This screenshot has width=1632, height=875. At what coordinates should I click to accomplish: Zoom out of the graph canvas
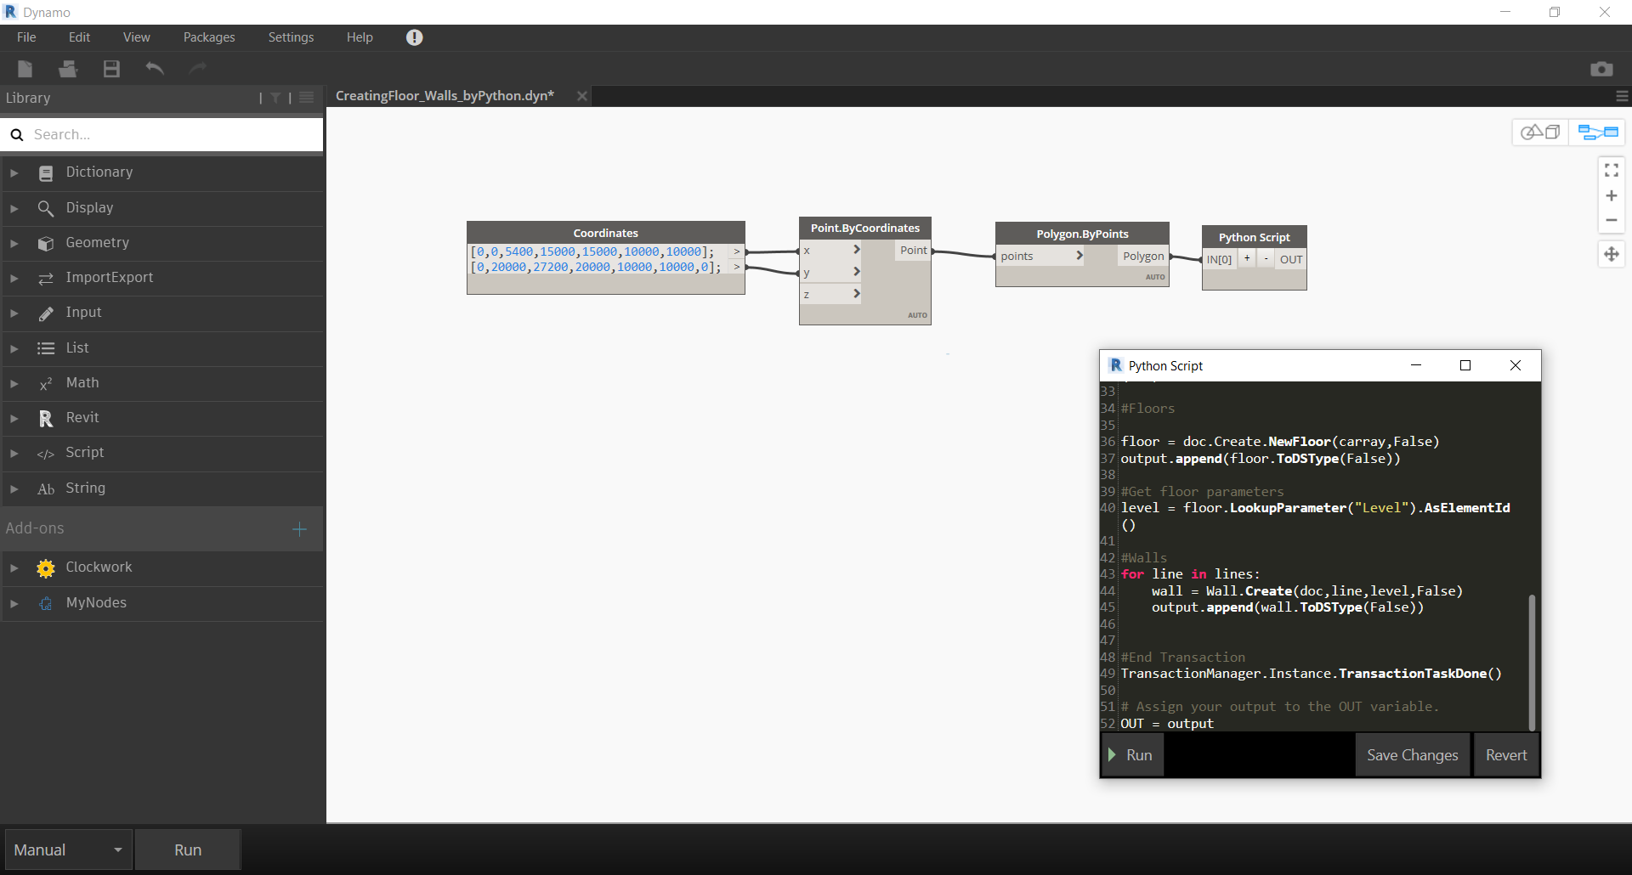(x=1612, y=220)
